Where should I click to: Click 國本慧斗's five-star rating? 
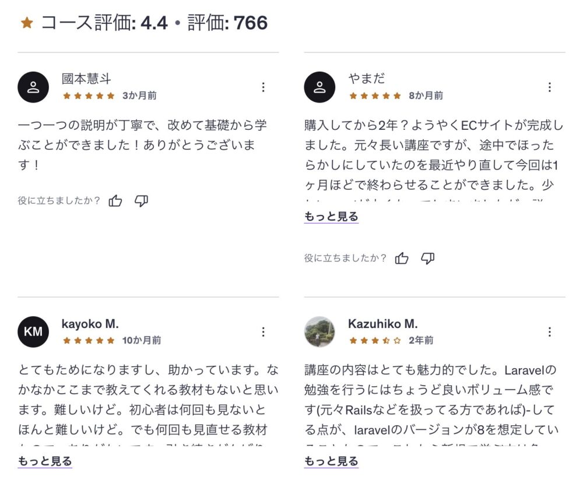point(89,96)
